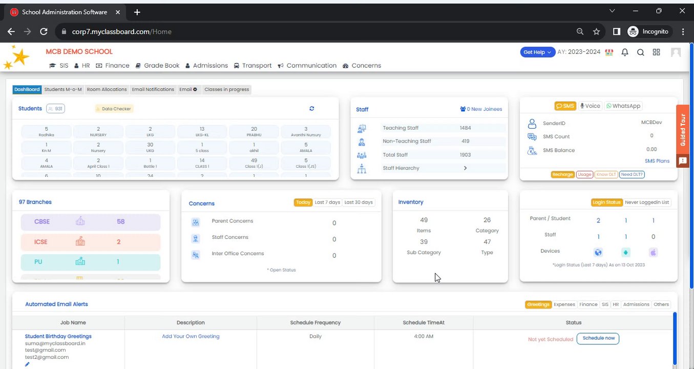Click the MCB star logo
The height and width of the screenshot is (369, 694).
coord(17,57)
